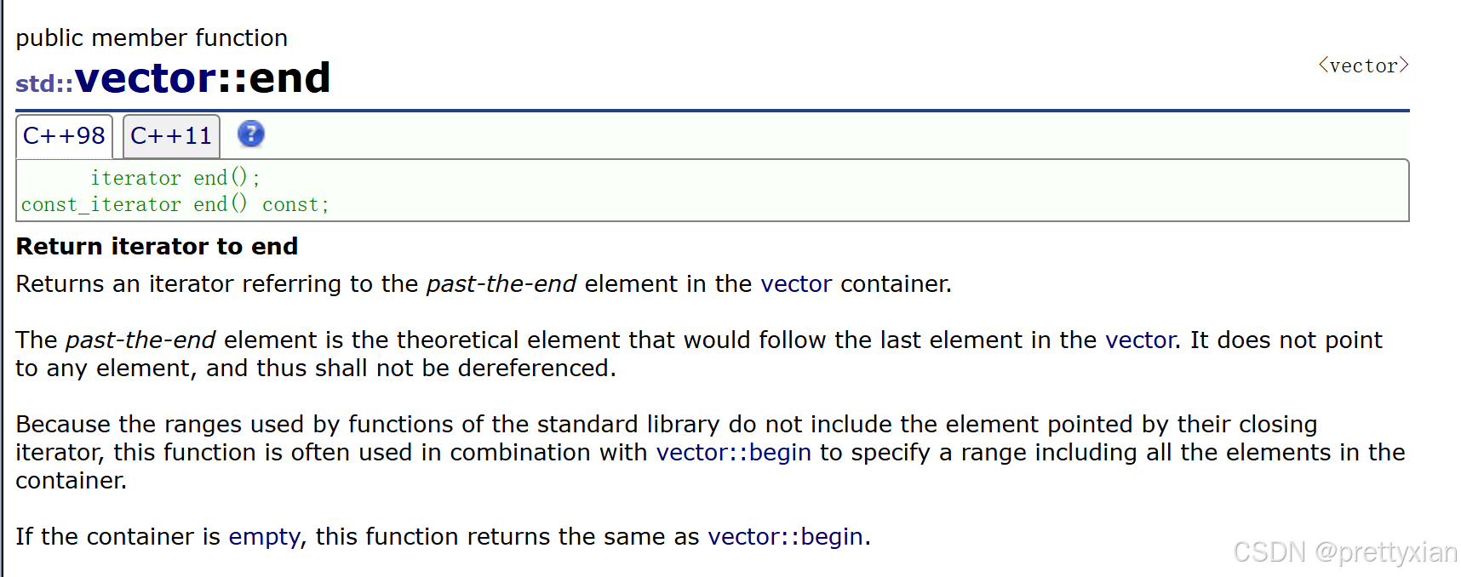Click the std:: prefix in the page title
This screenshot has height=577, width=1461.
tap(41, 83)
